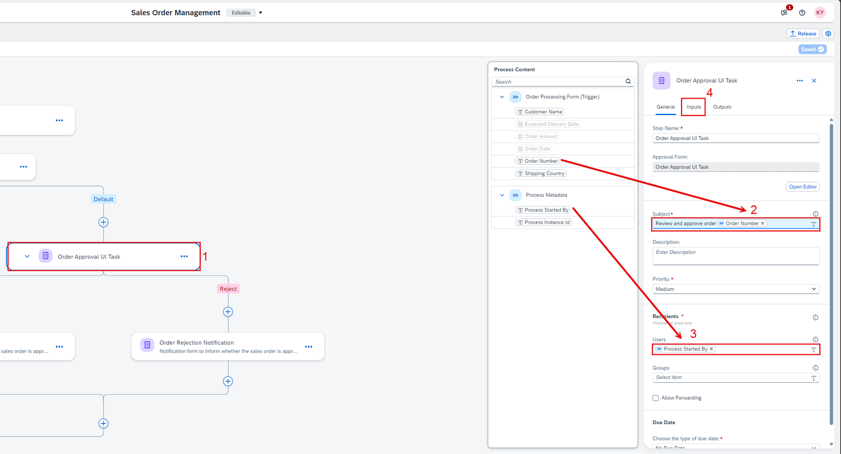The width and height of the screenshot is (841, 454).
Task: Collapse Order Processing Form (Trigger) section
Action: [502, 97]
